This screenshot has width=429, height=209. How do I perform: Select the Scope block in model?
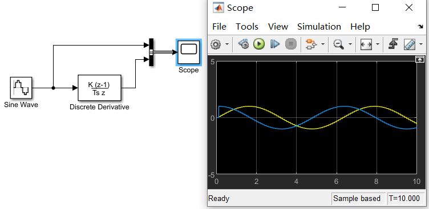click(189, 52)
